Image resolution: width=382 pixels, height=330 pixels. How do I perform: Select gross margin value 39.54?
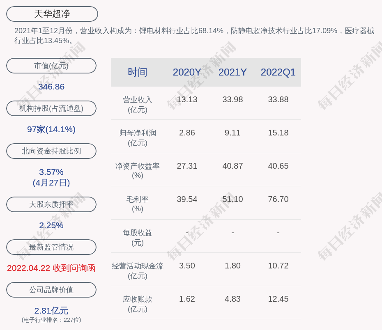click(187, 199)
